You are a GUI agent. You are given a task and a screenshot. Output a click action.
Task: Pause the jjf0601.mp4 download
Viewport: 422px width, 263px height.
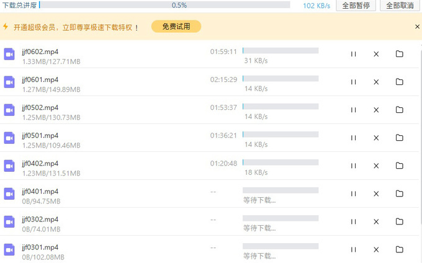pos(353,82)
